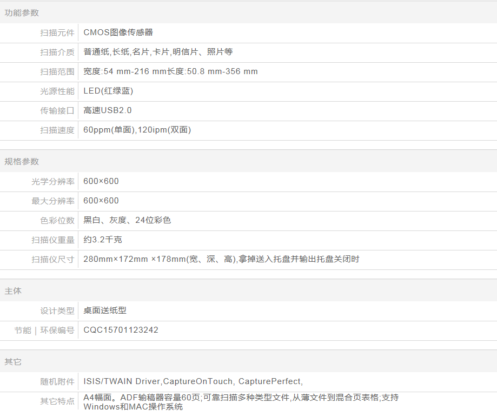Click the 光源性能 row label
The height and width of the screenshot is (416, 497).
pyautogui.click(x=57, y=91)
